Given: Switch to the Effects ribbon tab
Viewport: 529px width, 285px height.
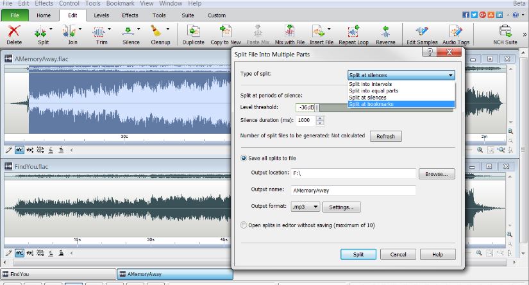Looking at the screenshot, I should coord(130,15).
